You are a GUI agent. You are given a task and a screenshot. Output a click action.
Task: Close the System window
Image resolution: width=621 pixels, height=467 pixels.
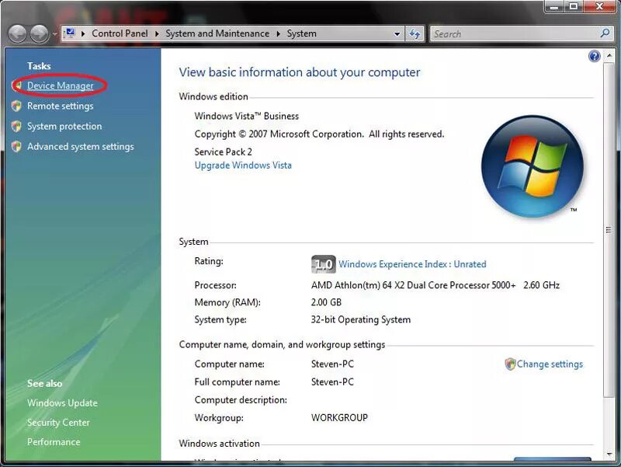[599, 7]
